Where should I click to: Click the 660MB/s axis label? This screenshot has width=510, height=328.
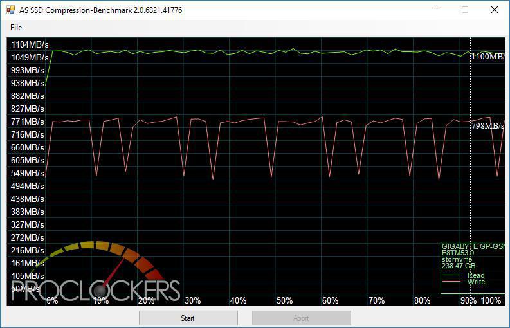pos(28,147)
